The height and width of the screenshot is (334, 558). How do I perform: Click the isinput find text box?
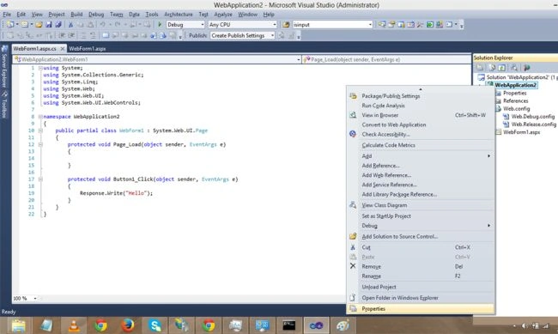tap(330, 25)
